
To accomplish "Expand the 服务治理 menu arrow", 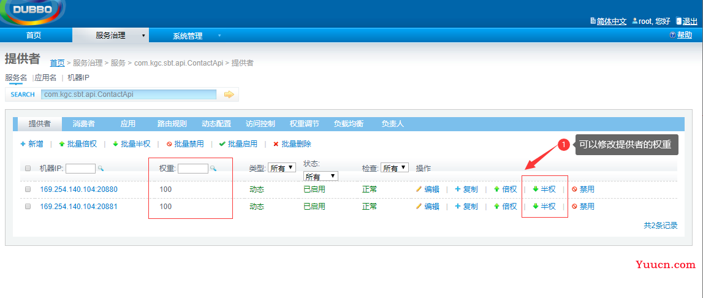I will 143,35.
